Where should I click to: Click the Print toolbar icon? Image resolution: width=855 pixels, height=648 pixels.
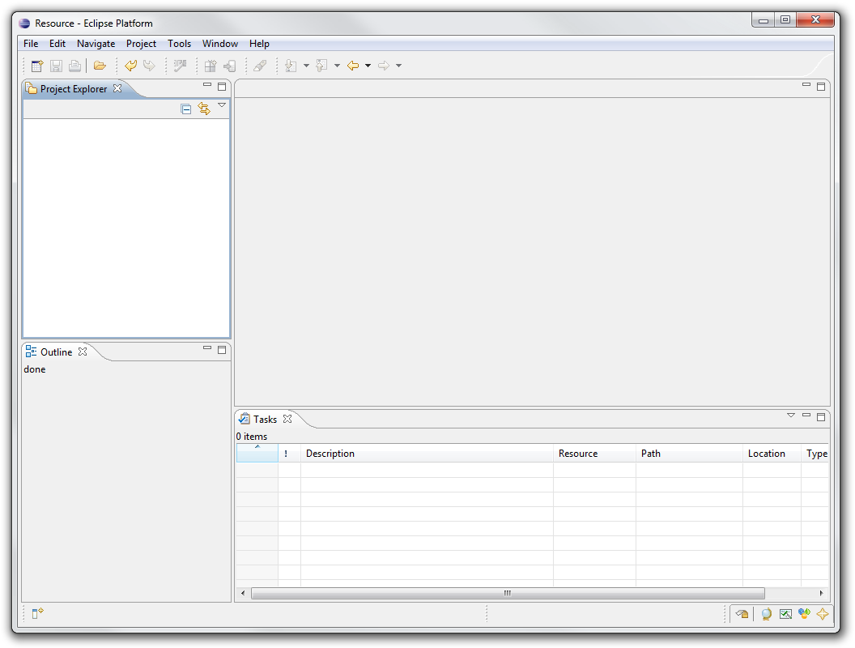(74, 66)
